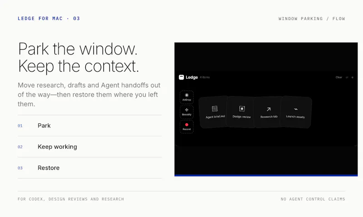Select step 02 Keep working
Viewport: 363px width, 217px height.
[89, 147]
